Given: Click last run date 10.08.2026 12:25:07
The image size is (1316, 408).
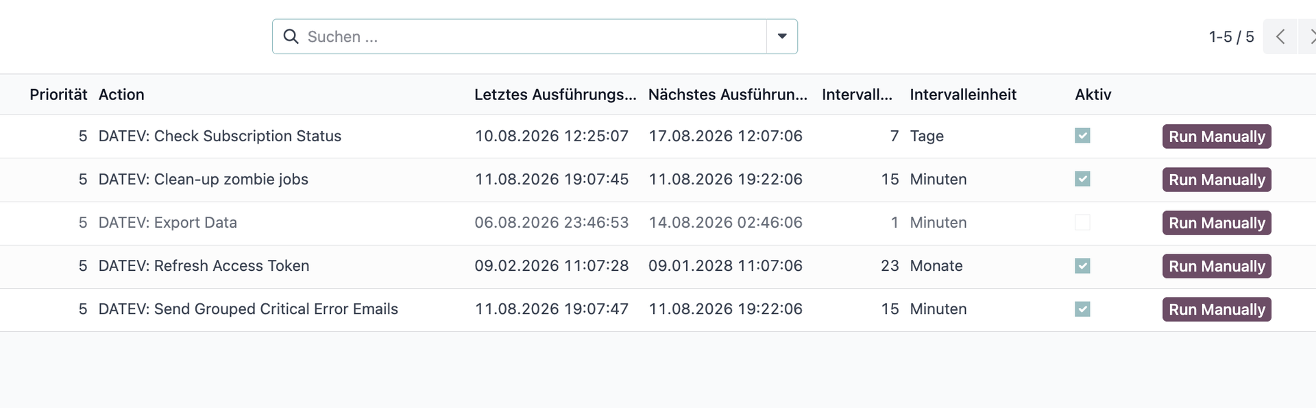Looking at the screenshot, I should coord(552,136).
